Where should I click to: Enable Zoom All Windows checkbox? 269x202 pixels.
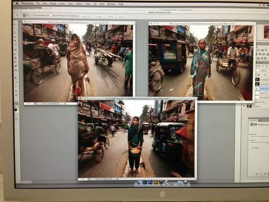point(51,16)
